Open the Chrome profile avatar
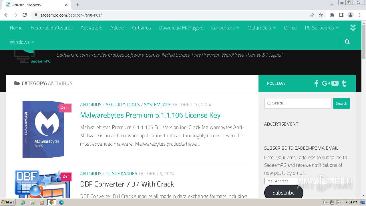Image resolution: width=366 pixels, height=206 pixels. 351,15
